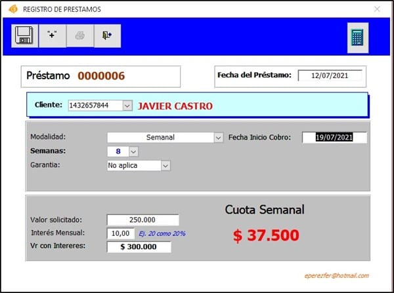This screenshot has height=293, width=394.
Task: Open the calculator icon
Action: [358, 37]
